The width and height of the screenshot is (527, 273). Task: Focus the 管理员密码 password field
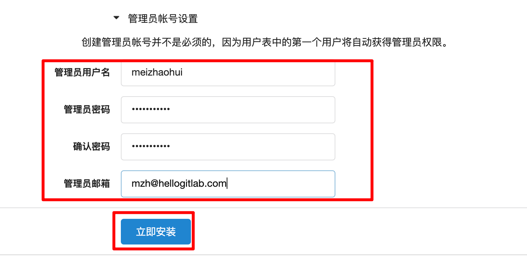click(228, 110)
